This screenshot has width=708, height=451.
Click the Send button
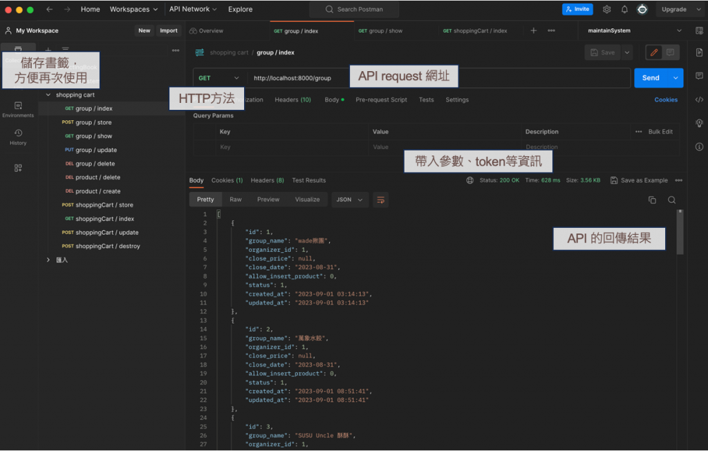[651, 78]
